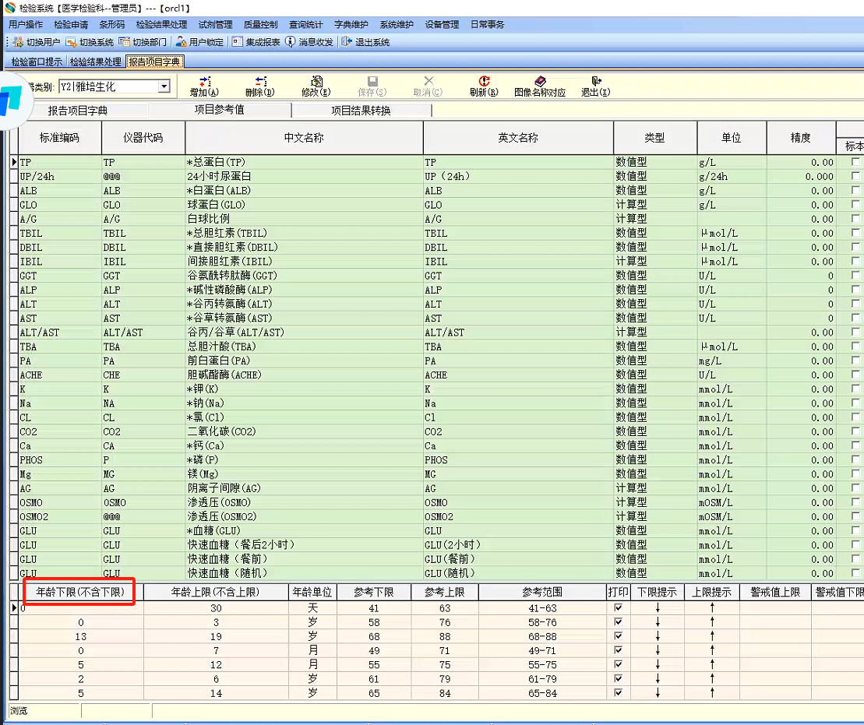Viewport: 864px width, 725px height.
Task: Open the 集成报表 integrated report icon
Action: tap(237, 42)
